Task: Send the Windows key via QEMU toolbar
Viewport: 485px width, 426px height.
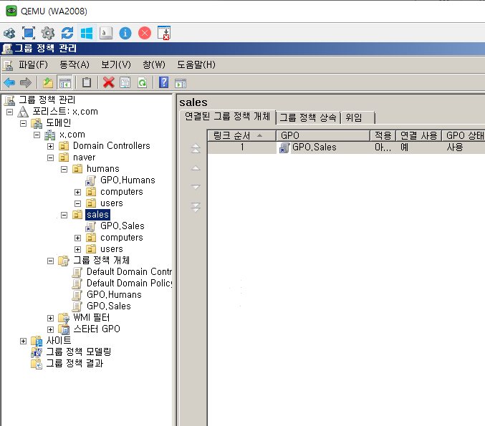Action: pos(87,33)
